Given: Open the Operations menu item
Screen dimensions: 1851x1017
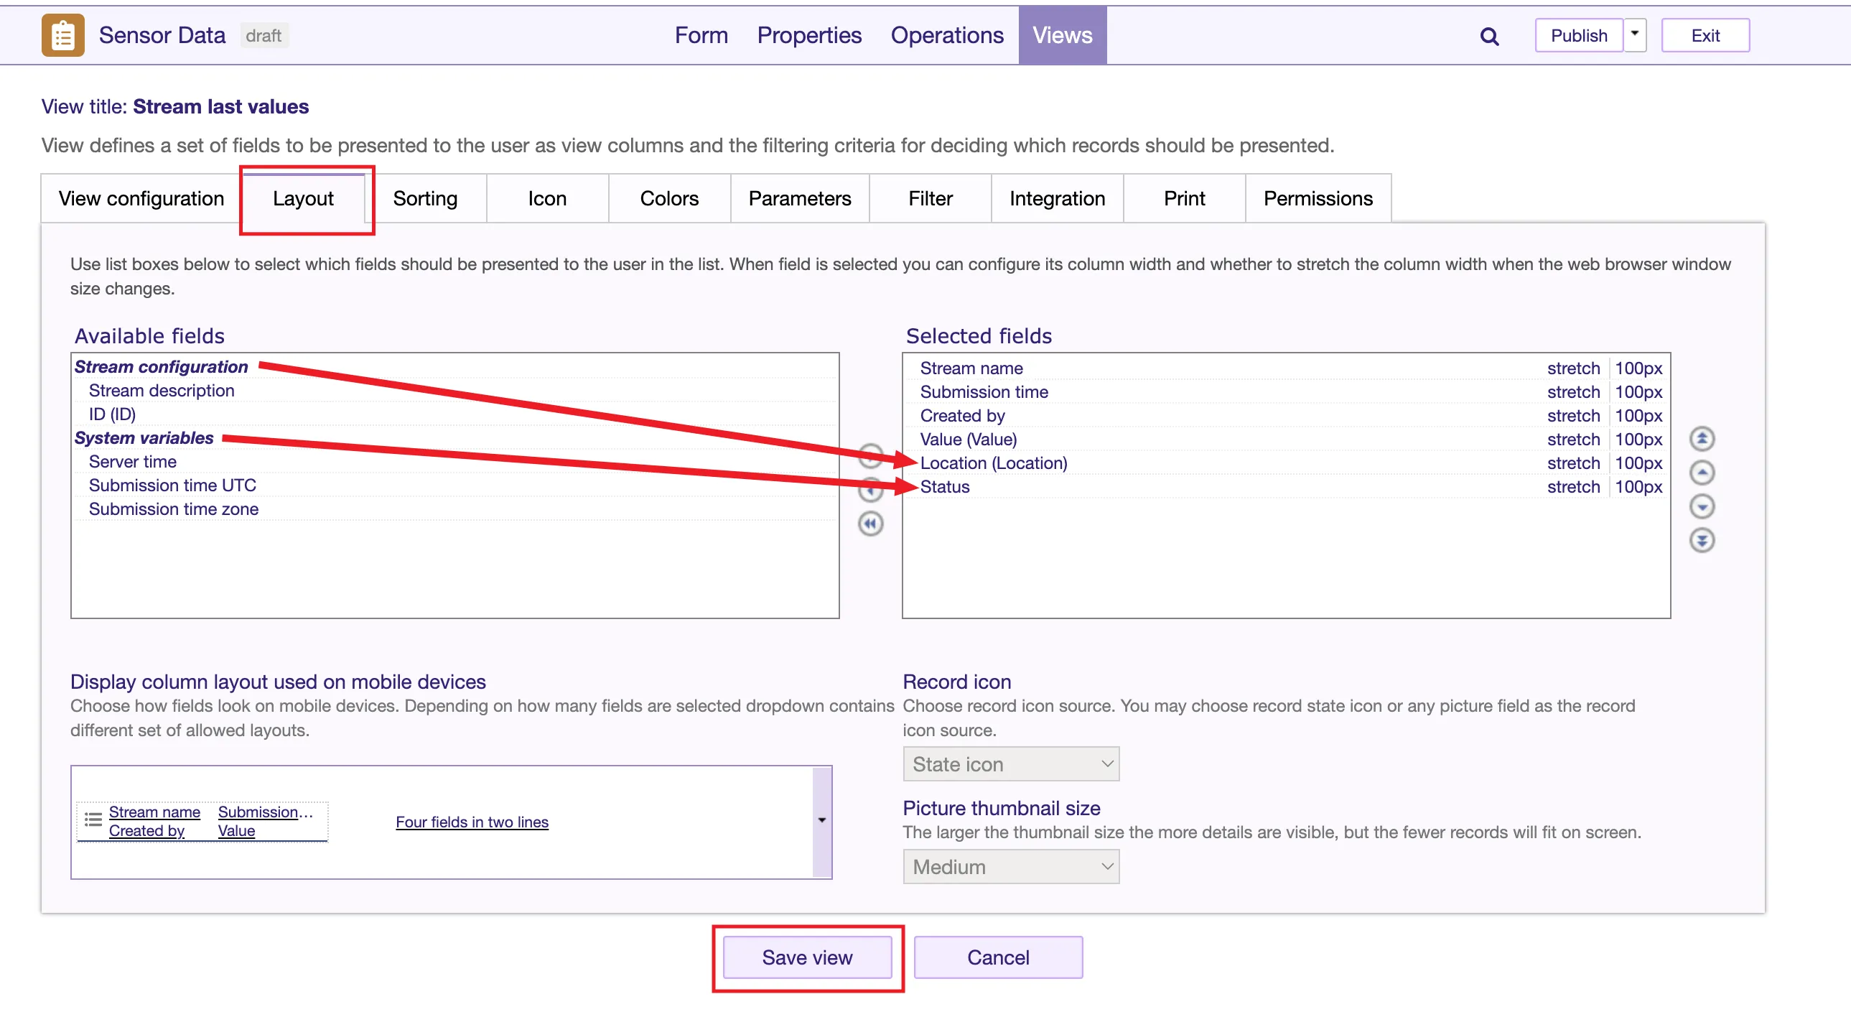Looking at the screenshot, I should pyautogui.click(x=946, y=35).
